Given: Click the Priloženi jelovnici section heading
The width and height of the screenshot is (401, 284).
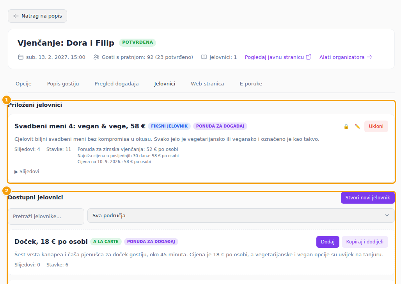Looking at the screenshot, I should click(35, 105).
